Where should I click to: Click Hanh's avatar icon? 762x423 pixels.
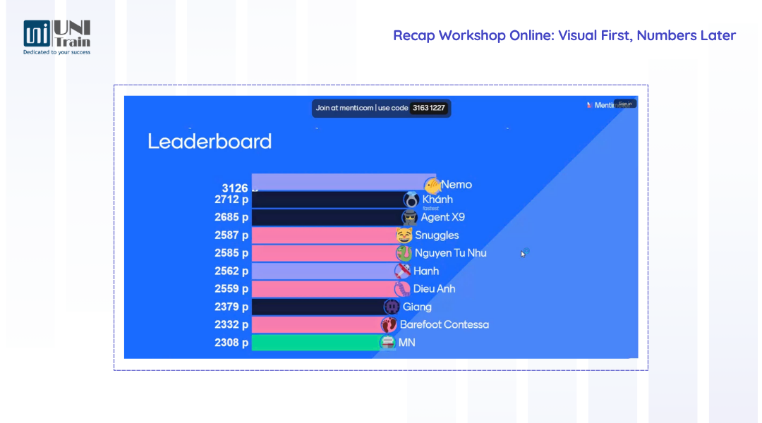click(402, 271)
